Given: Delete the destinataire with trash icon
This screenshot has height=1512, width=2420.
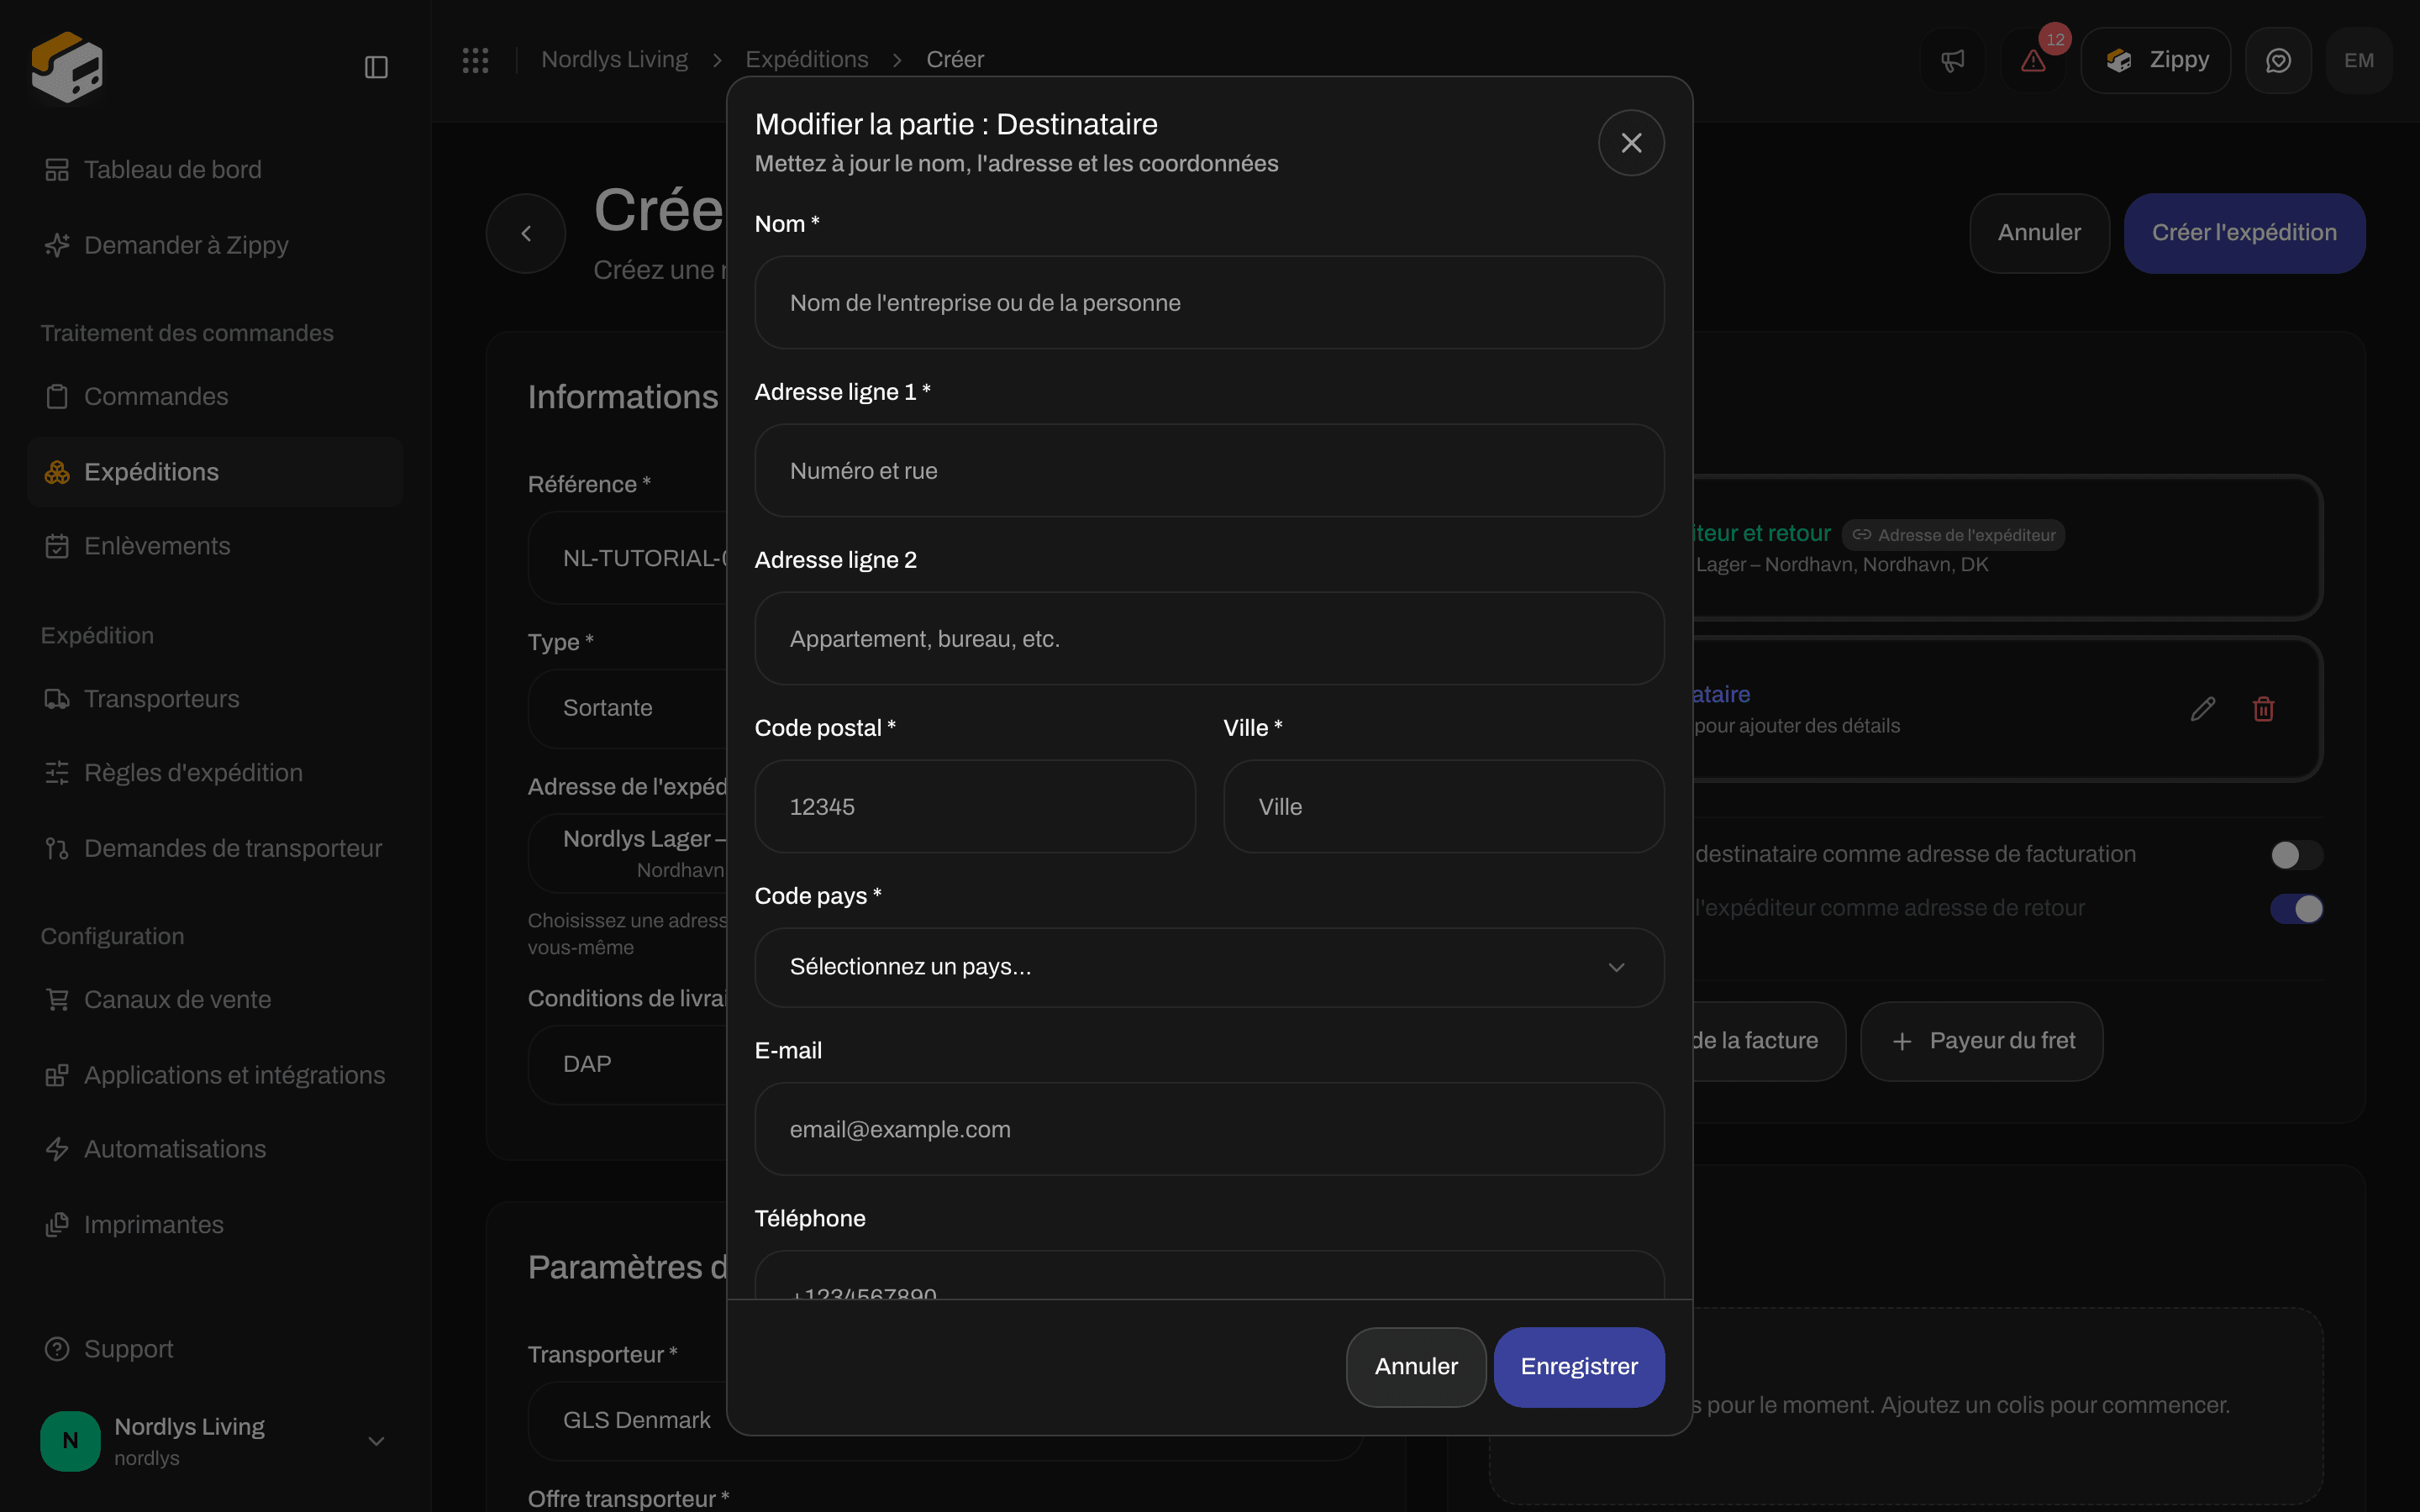Looking at the screenshot, I should [2264, 709].
